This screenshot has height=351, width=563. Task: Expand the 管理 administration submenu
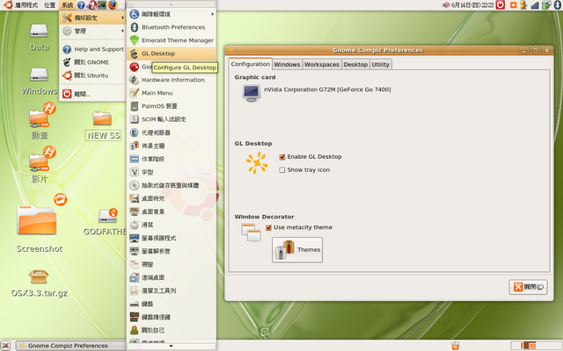(92, 32)
